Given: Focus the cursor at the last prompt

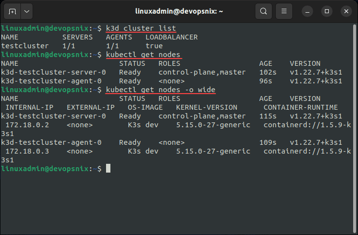Looking at the screenshot, I should coord(108,168).
